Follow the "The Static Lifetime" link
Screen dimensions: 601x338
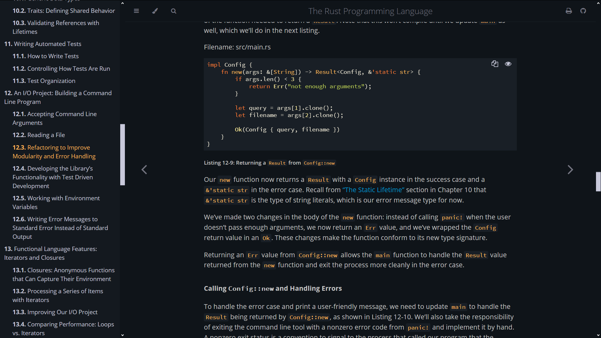point(373,190)
